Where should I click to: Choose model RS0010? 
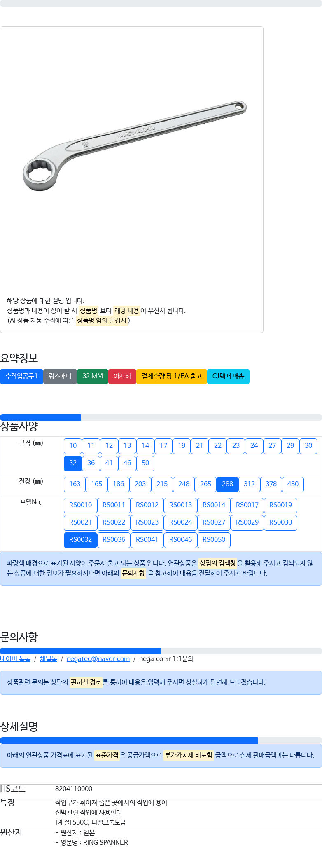[x=80, y=505]
